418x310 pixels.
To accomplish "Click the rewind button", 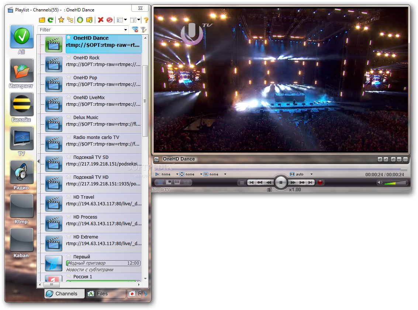I will click(x=269, y=182).
